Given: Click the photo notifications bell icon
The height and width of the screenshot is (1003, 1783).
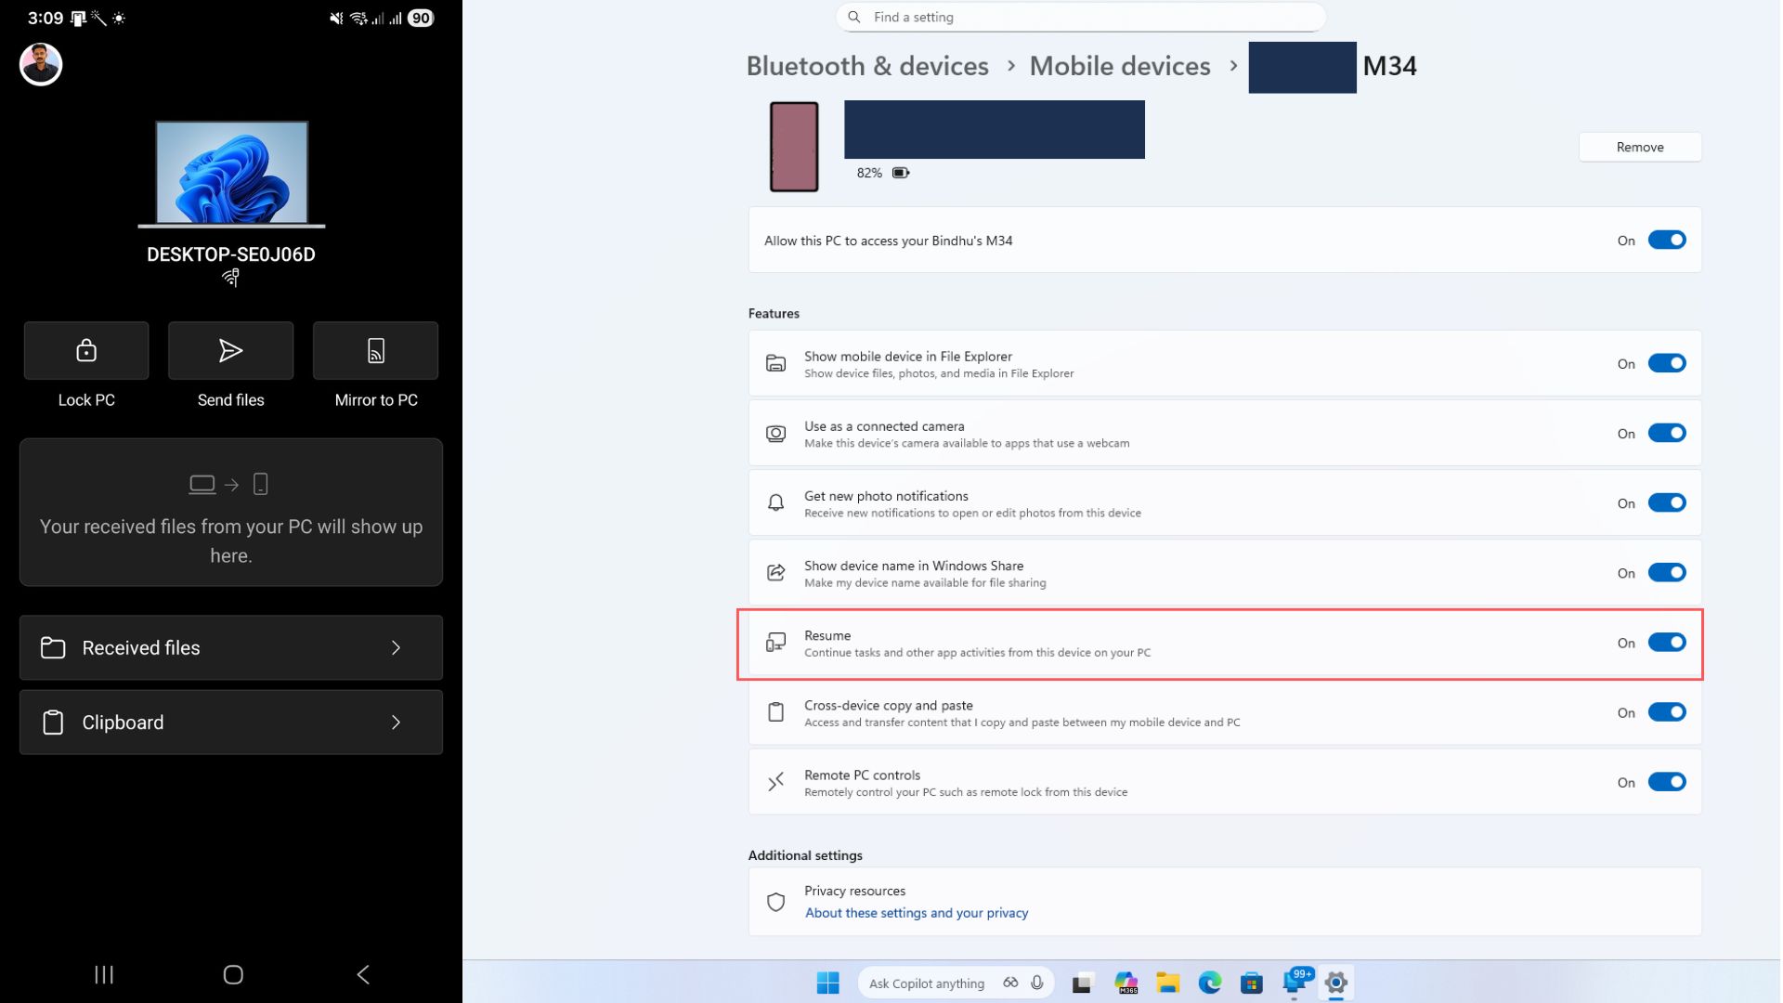Looking at the screenshot, I should tap(776, 502).
